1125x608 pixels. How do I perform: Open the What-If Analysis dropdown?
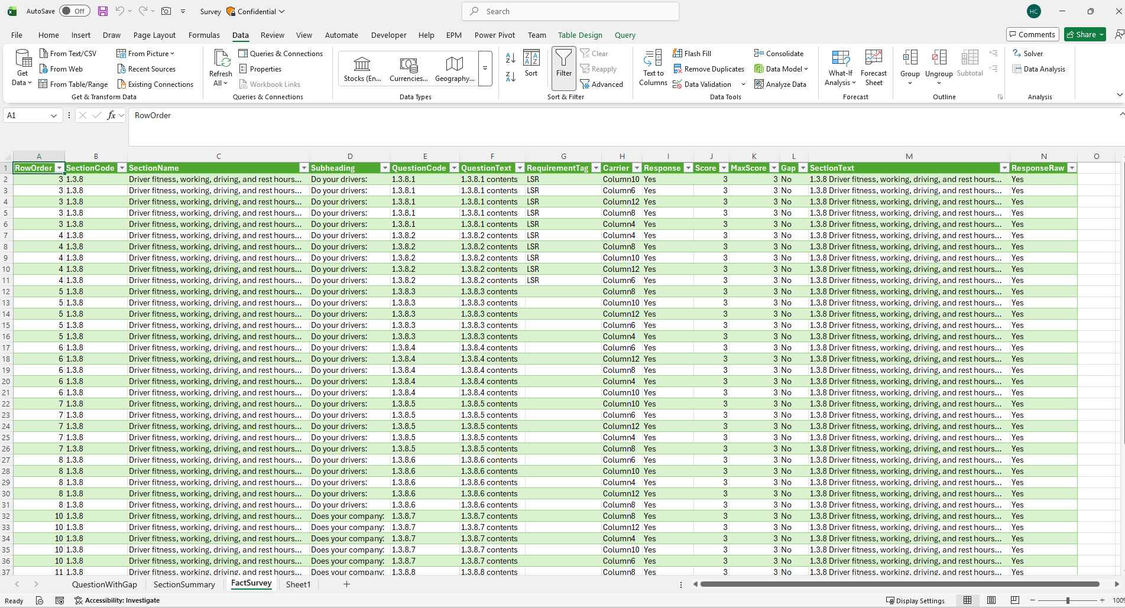click(x=840, y=67)
